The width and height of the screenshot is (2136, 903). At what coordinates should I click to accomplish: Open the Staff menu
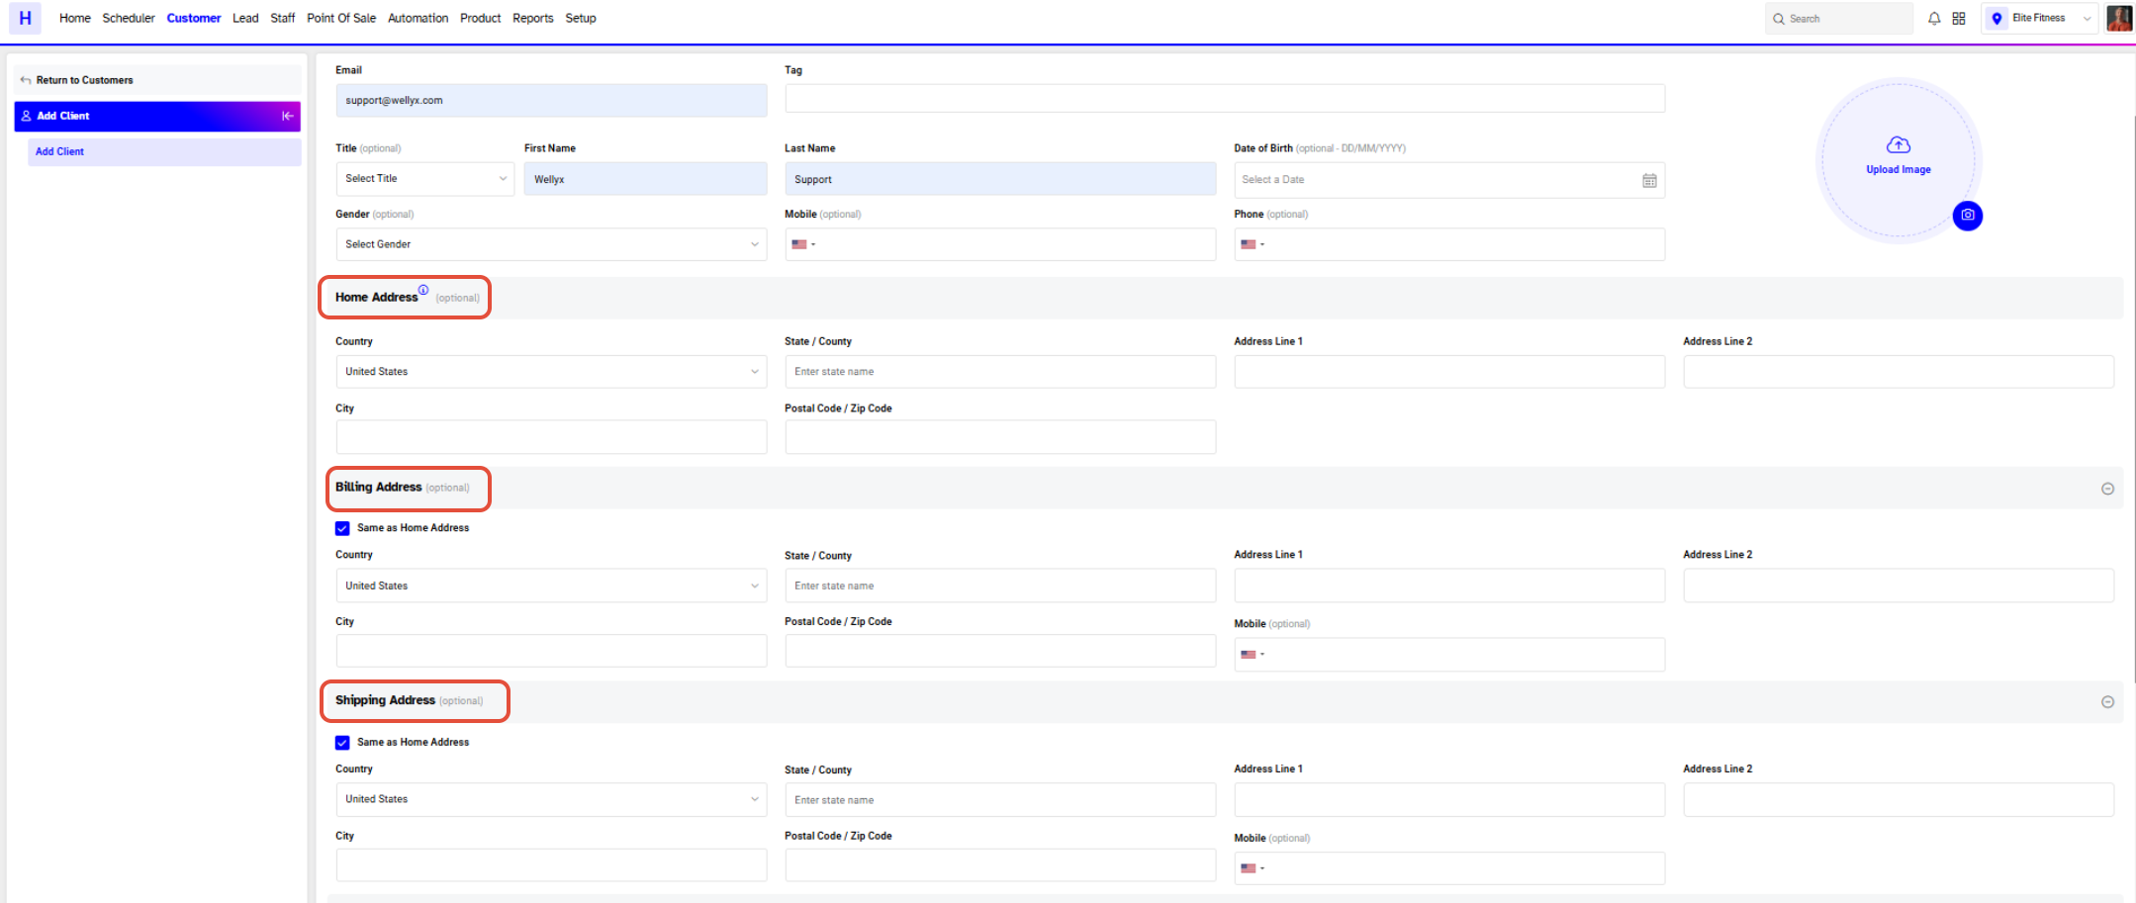(283, 18)
